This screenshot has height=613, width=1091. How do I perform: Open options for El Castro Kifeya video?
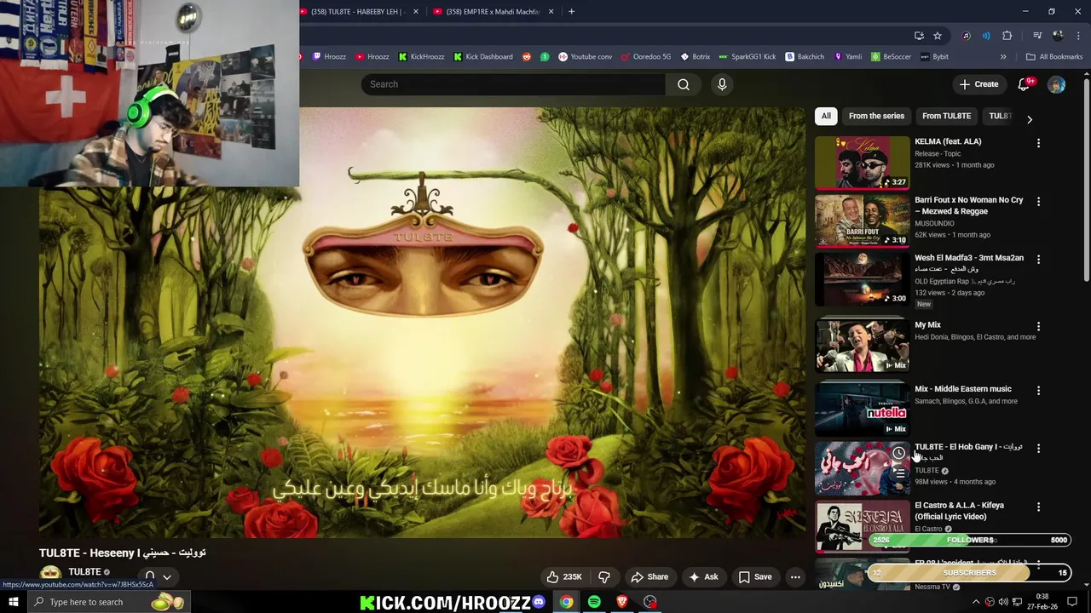[1038, 507]
